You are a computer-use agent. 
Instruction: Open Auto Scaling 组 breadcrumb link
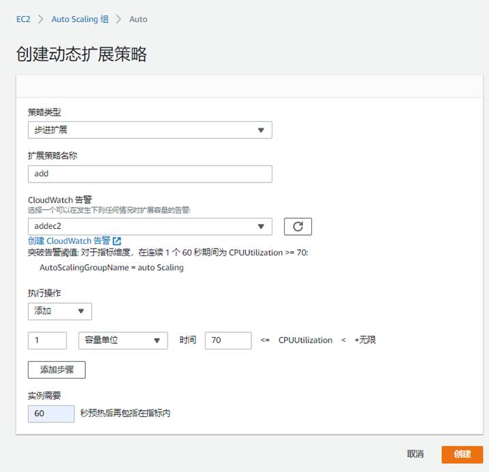click(x=80, y=19)
